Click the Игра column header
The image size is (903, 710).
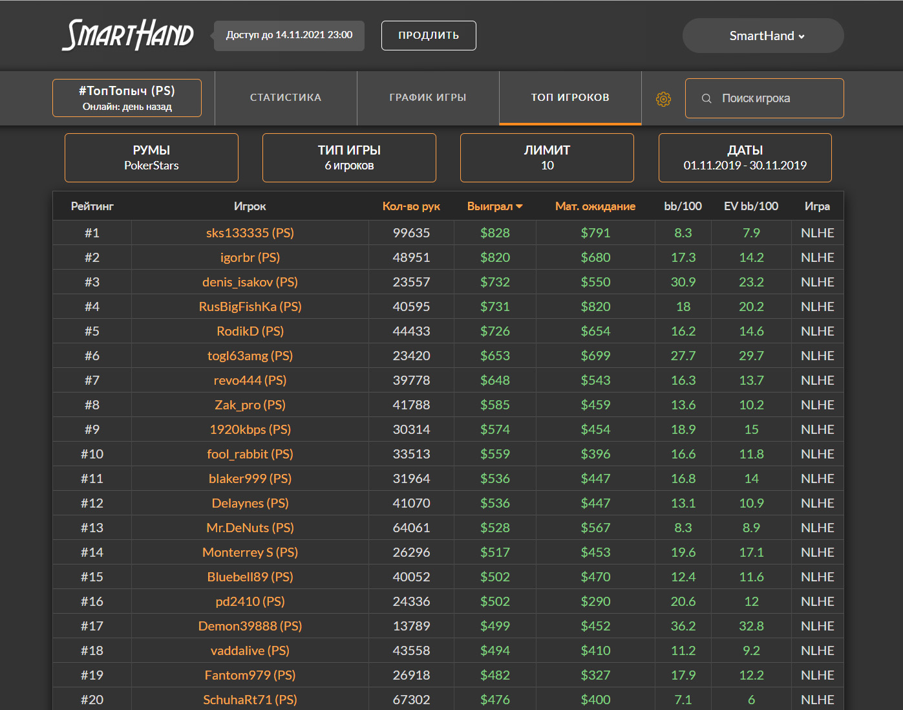817,206
